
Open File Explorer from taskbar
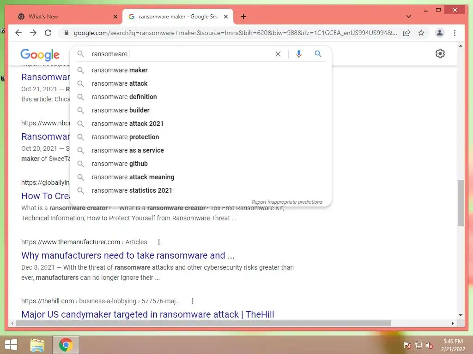tap(37, 345)
